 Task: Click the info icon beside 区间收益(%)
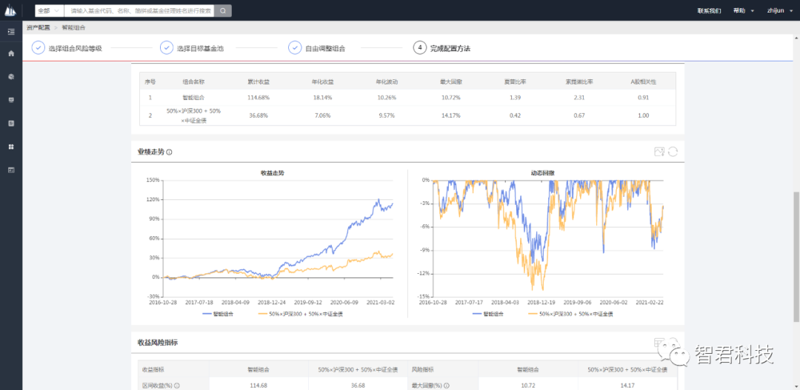click(176, 386)
